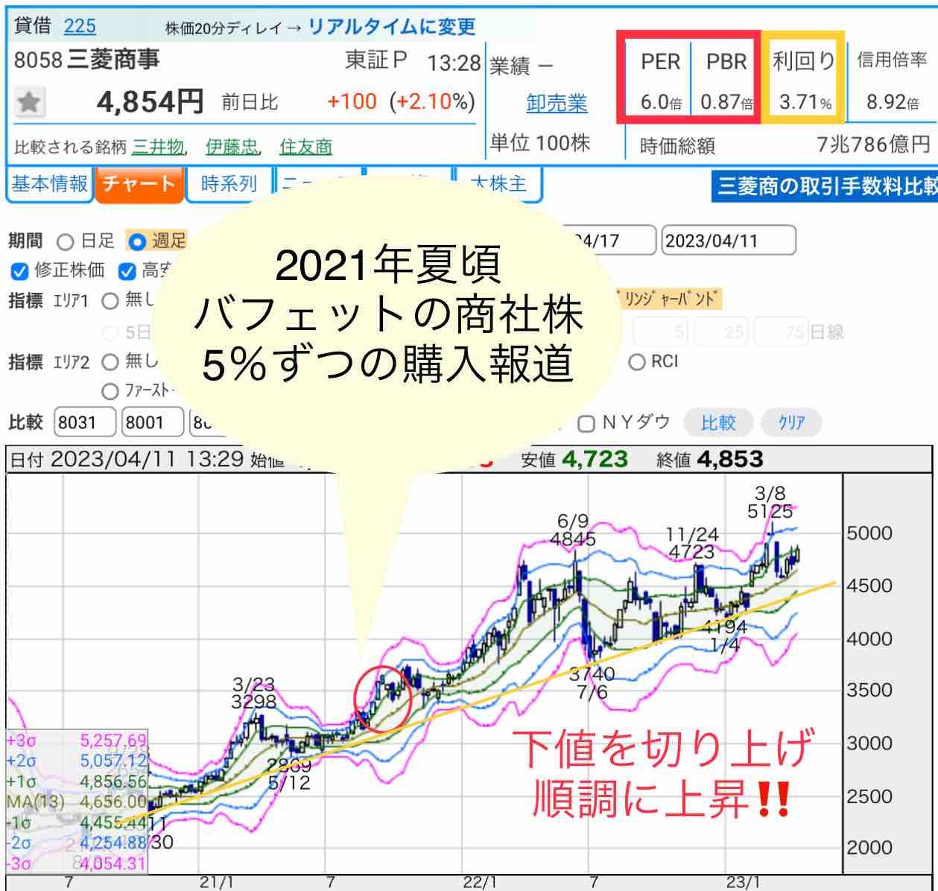The width and height of the screenshot is (938, 891).
Task: Click the end date field 2023/04/11
Action: pyautogui.click(x=729, y=241)
